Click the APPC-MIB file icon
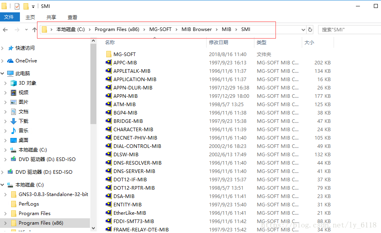The height and width of the screenshot is (233, 381). (109, 62)
